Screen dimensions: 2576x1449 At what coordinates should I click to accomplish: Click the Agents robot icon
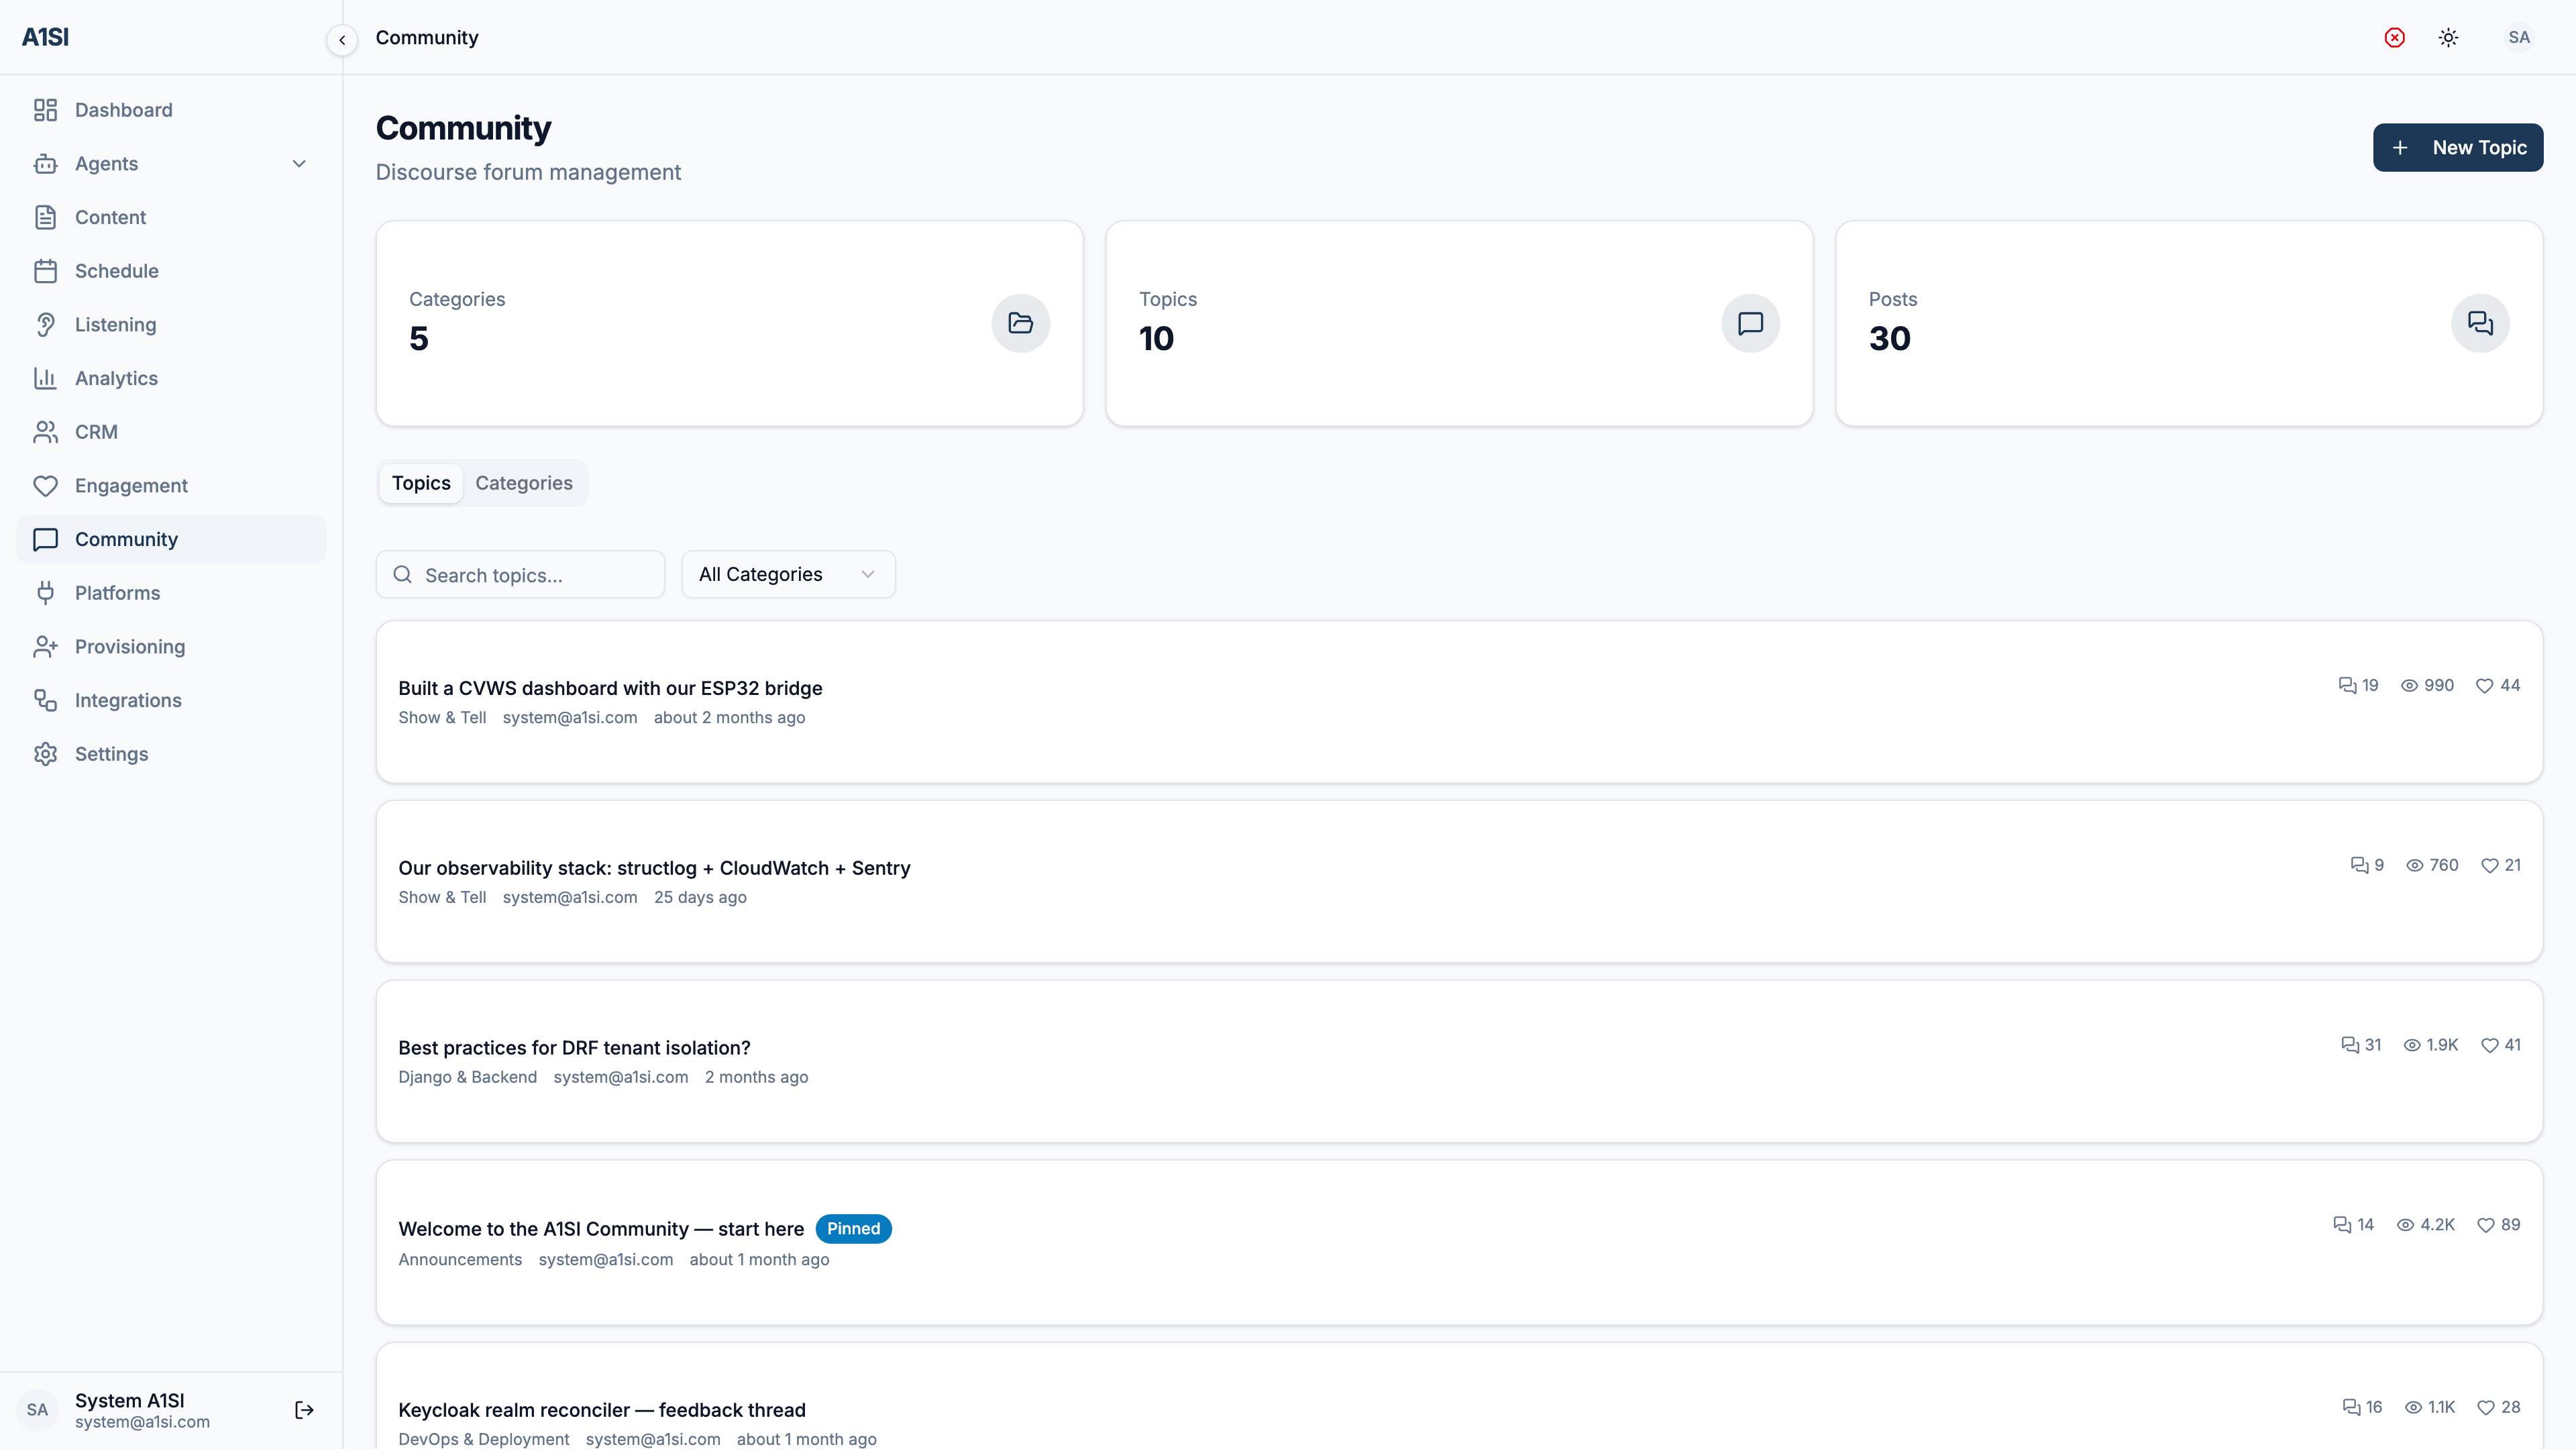coord(45,164)
